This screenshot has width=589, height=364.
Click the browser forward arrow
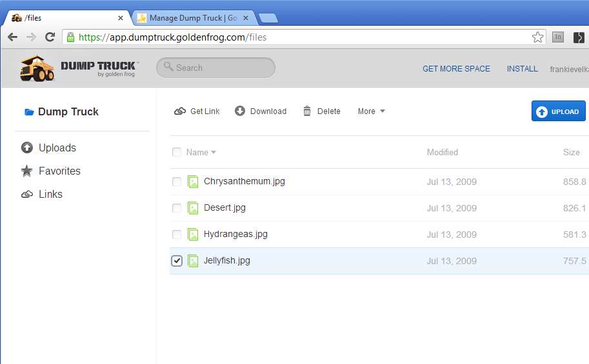31,37
